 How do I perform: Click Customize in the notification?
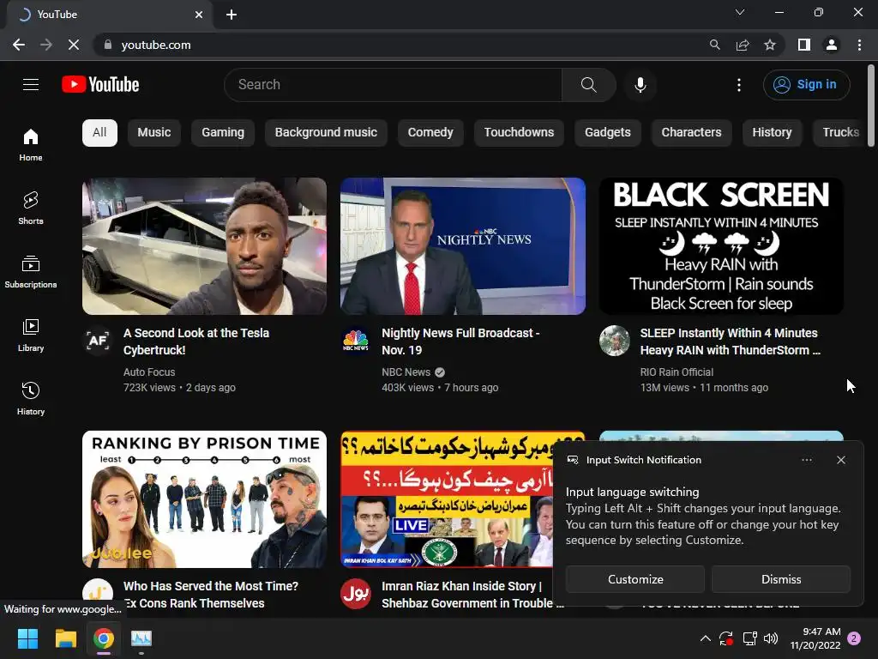click(635, 579)
